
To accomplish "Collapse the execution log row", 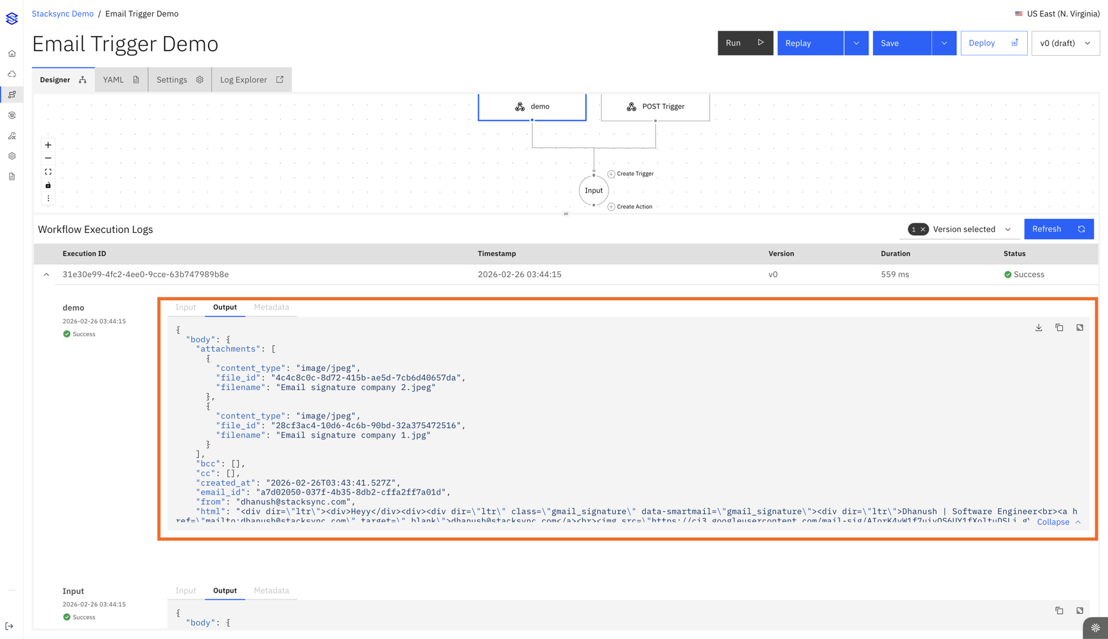I will [46, 275].
